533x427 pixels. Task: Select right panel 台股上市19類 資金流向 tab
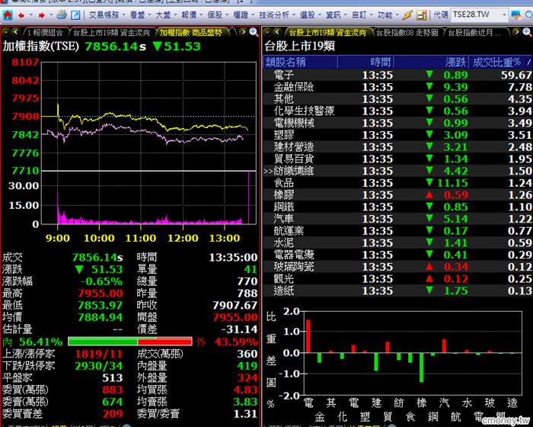[x=327, y=33]
